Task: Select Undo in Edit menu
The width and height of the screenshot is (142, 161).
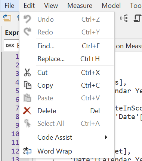Action: click(67, 19)
